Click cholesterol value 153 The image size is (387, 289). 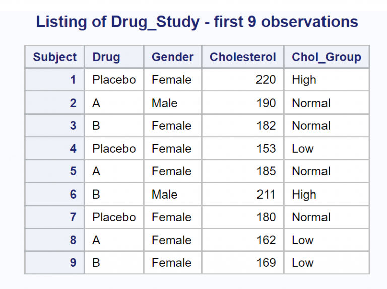pos(266,149)
